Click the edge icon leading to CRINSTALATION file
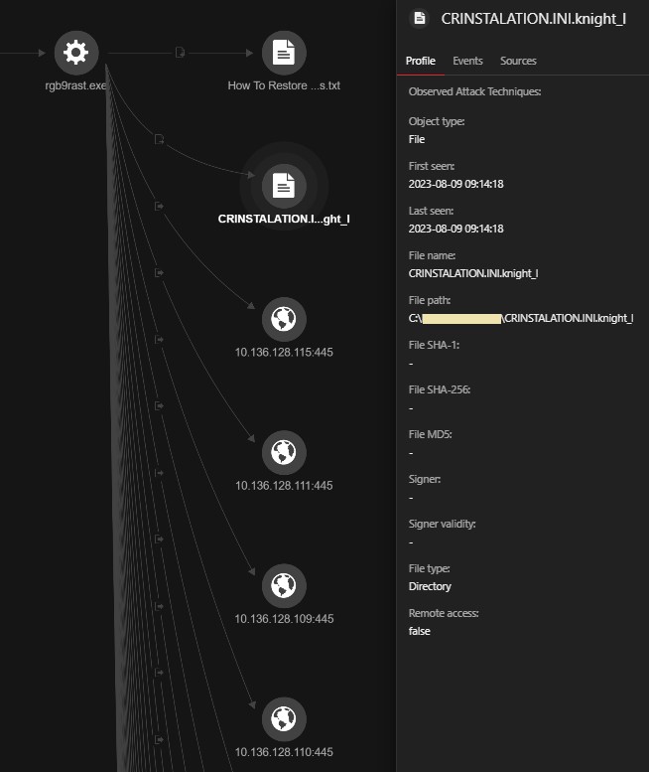 click(159, 140)
